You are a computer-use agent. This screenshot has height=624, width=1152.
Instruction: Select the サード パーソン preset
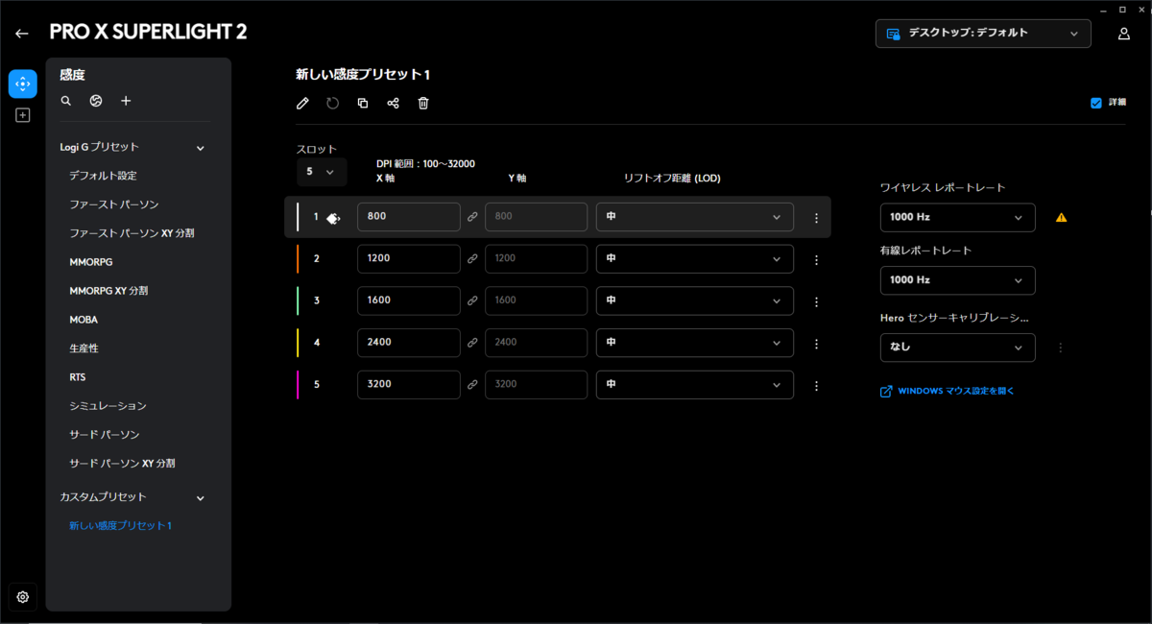pos(105,435)
